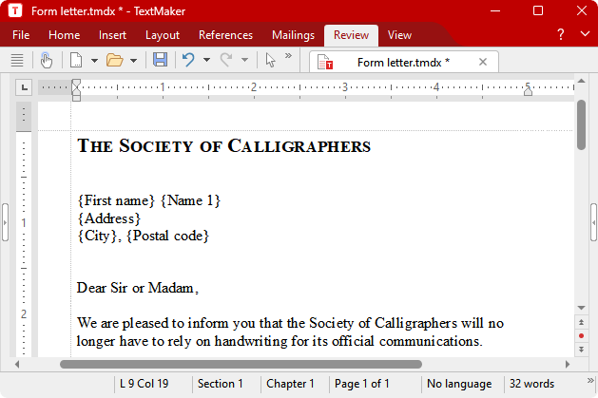The width and height of the screenshot is (598, 398).
Task: Switch to the Home ribbon tab
Action: pos(64,35)
